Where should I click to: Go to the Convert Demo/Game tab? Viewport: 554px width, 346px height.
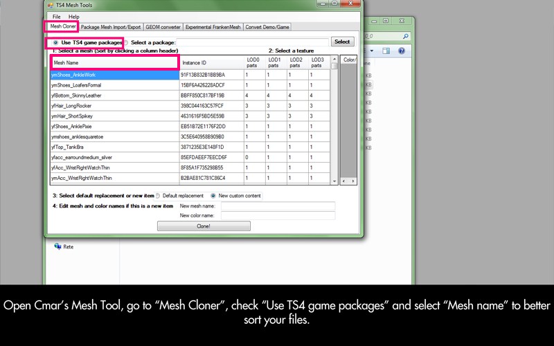tap(267, 27)
